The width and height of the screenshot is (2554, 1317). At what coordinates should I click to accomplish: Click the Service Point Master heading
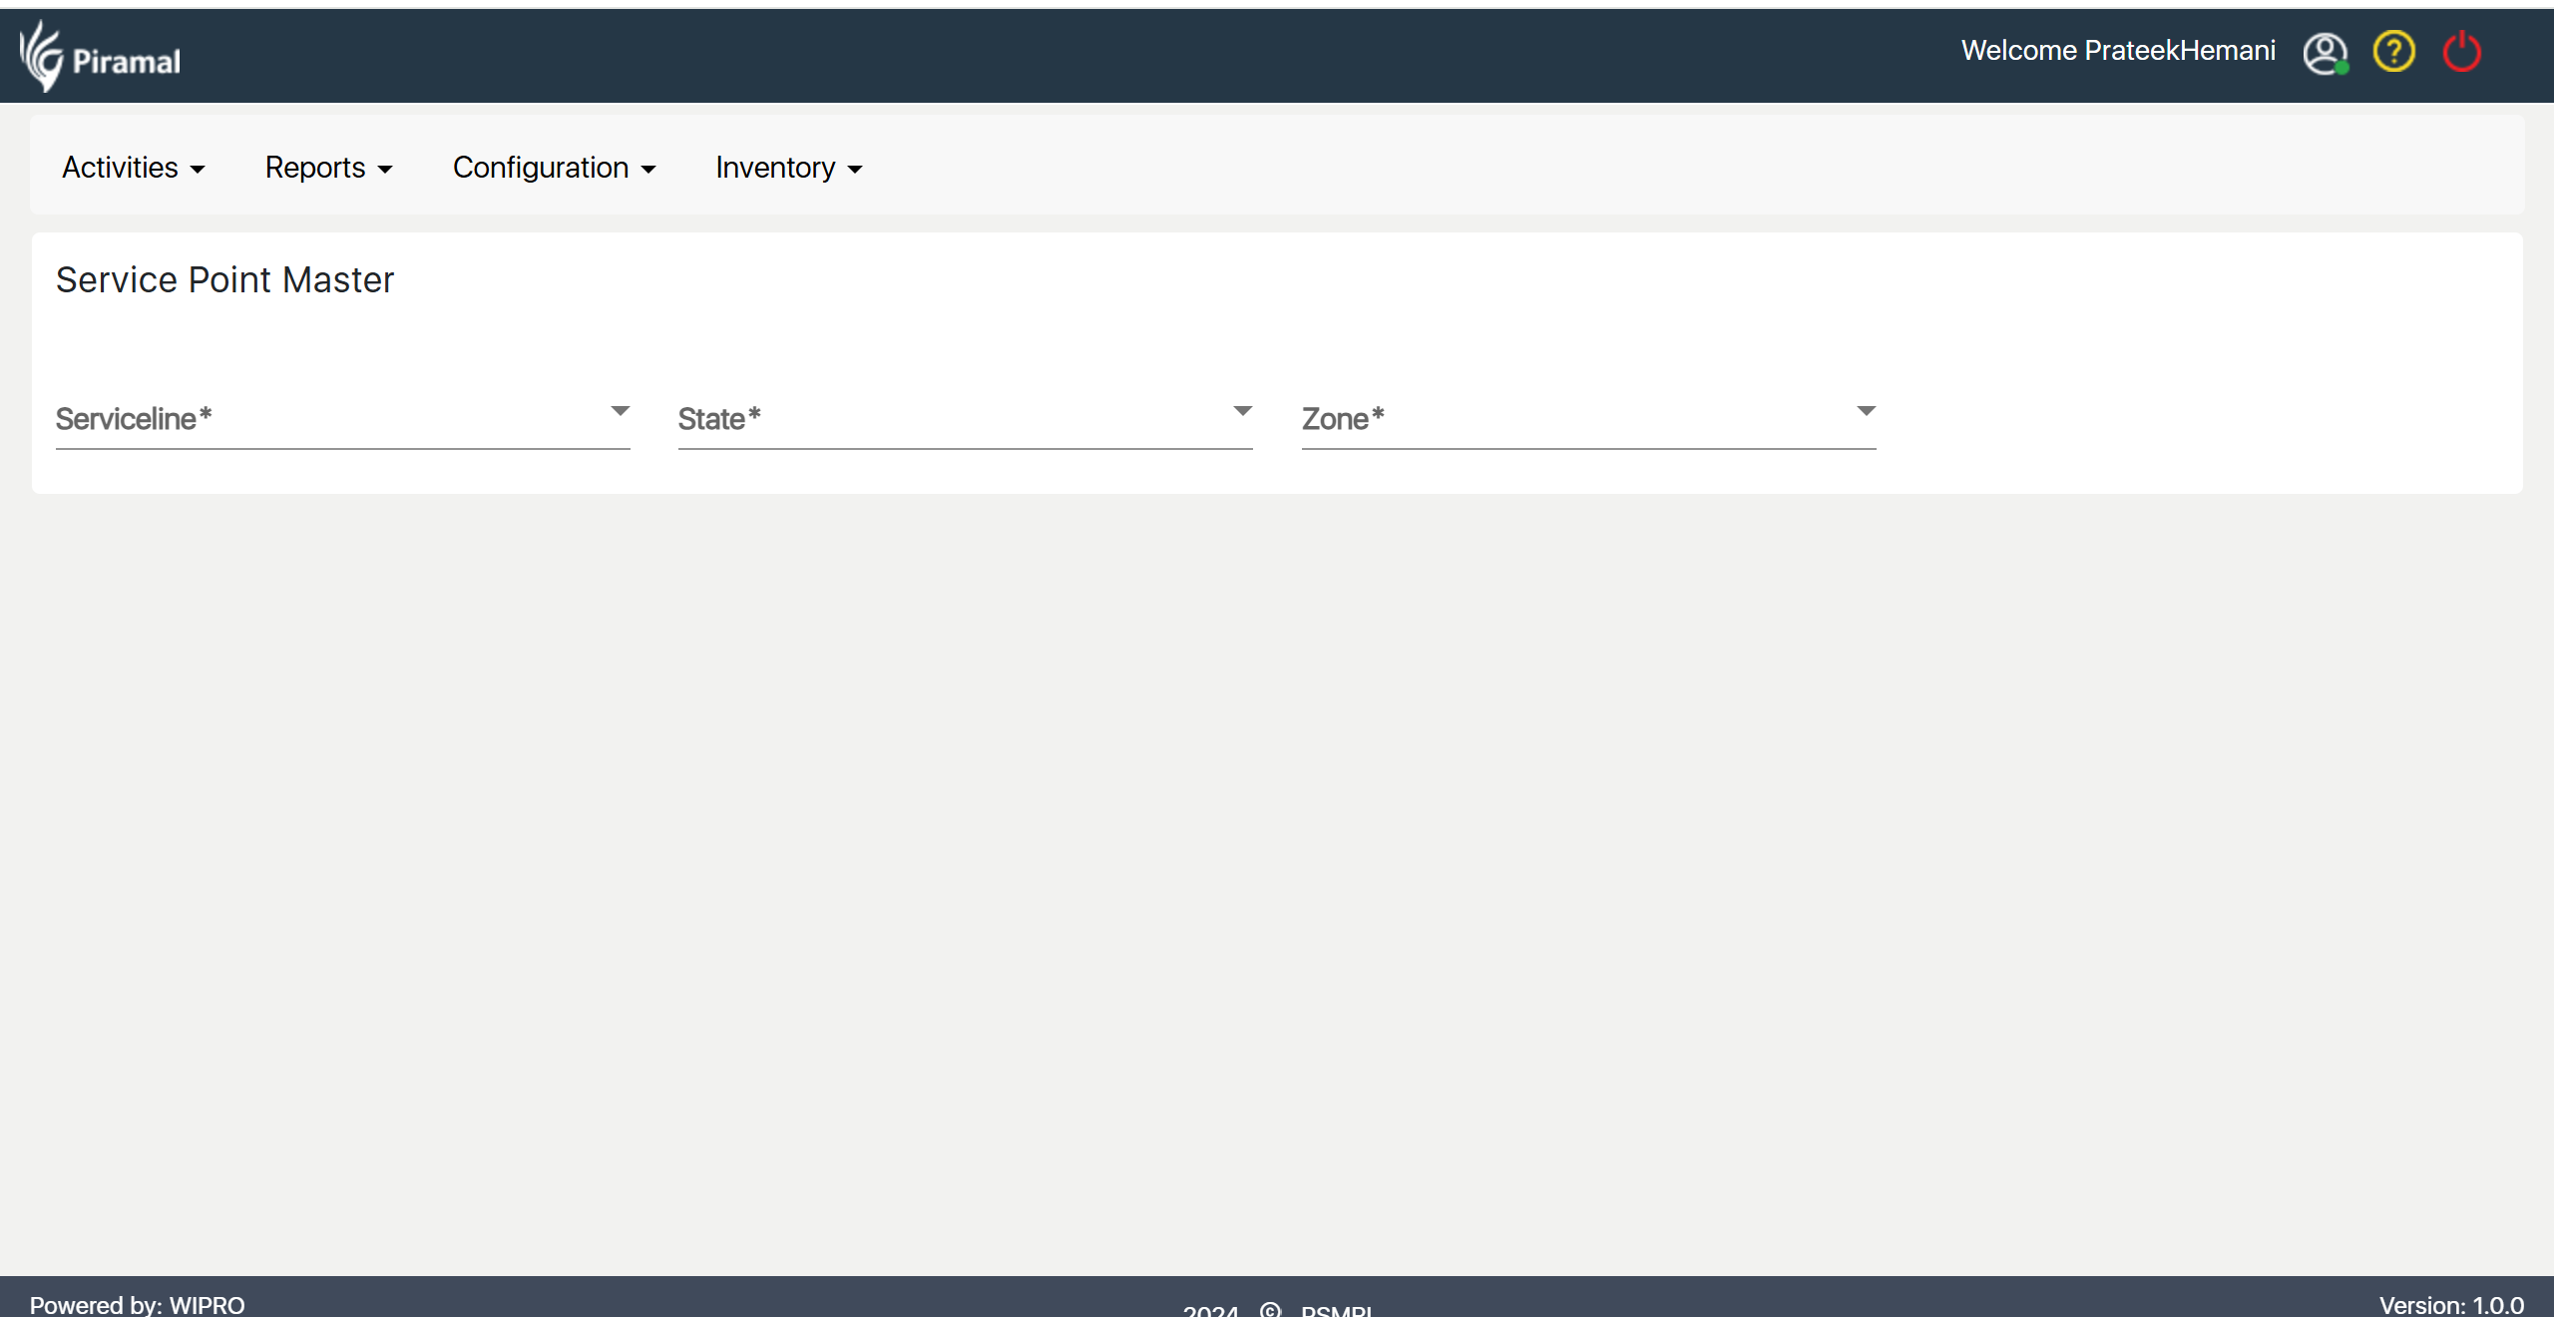tap(224, 280)
